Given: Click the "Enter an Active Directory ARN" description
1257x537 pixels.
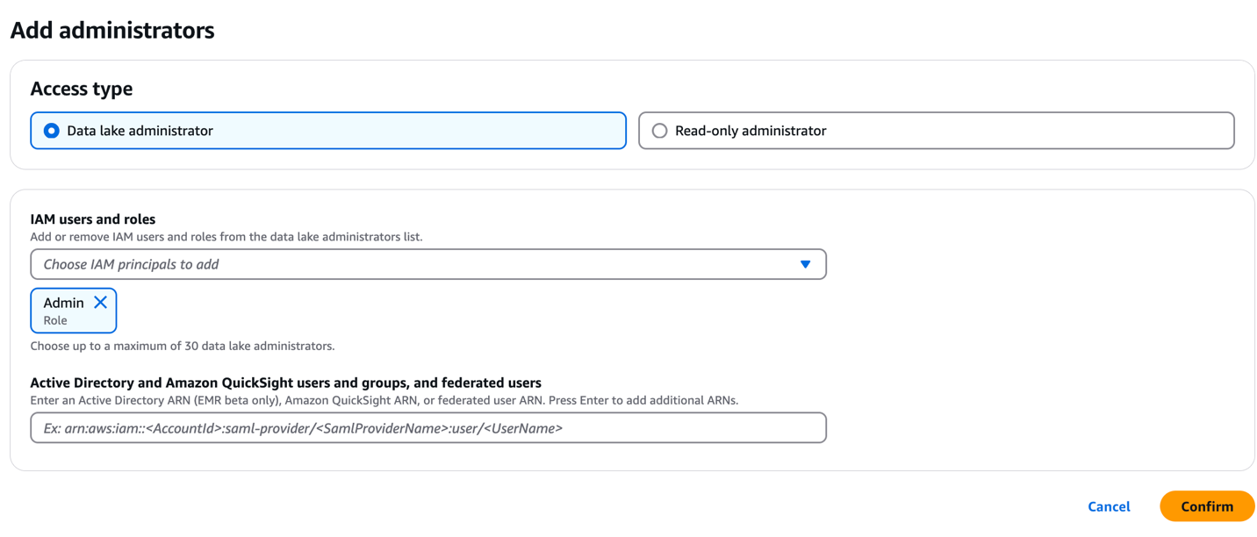Looking at the screenshot, I should pyautogui.click(x=384, y=400).
